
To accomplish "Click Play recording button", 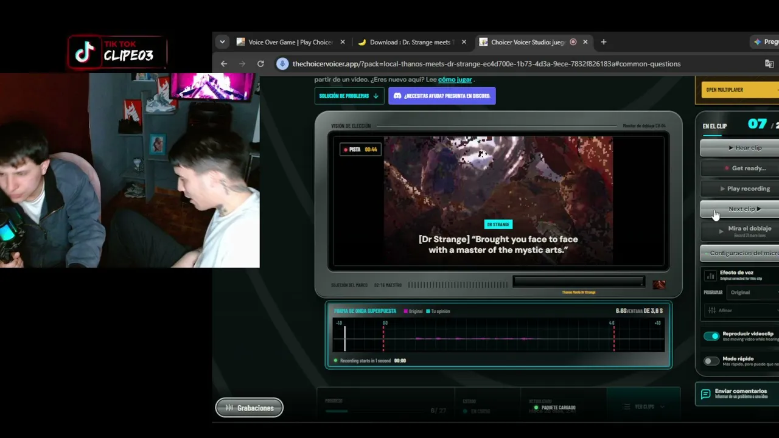I will coord(739,189).
